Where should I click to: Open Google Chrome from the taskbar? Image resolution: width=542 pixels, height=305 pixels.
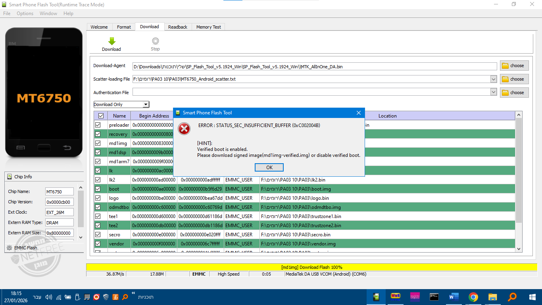click(x=473, y=297)
